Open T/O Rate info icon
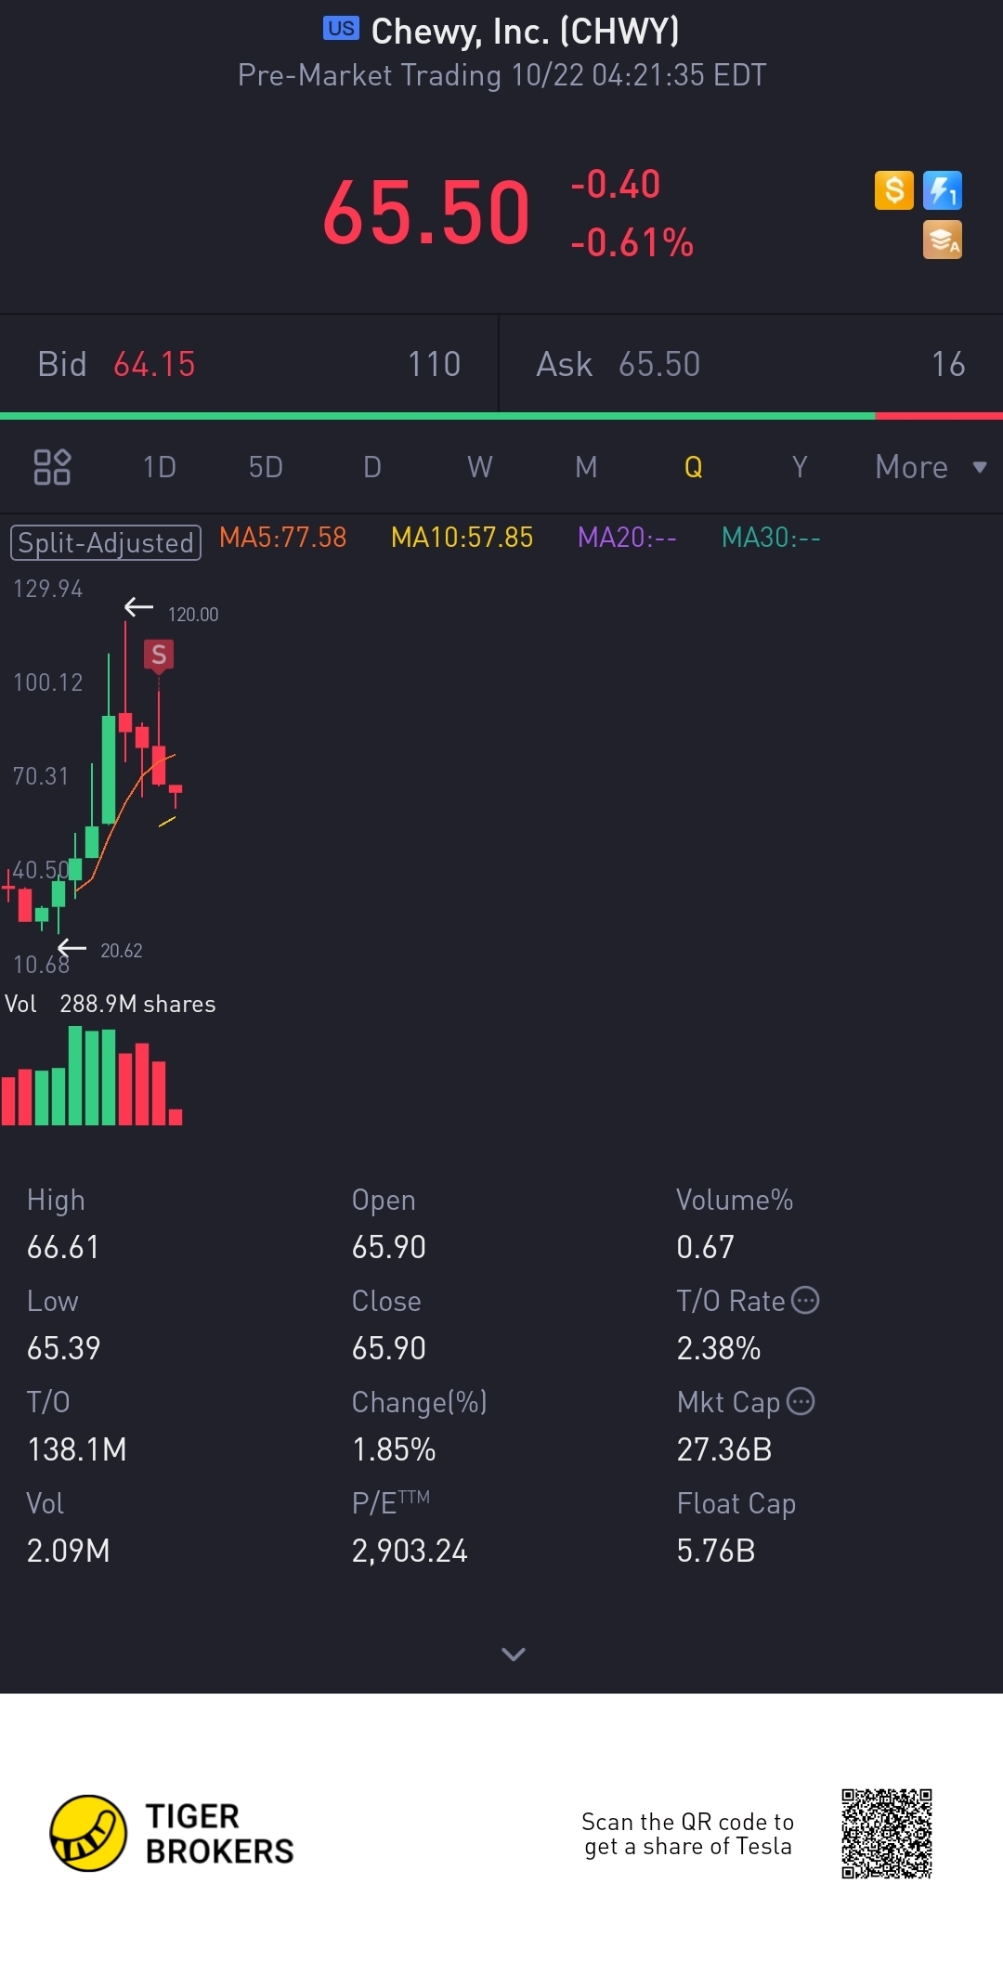Viewport: 1003px width, 1974px height. 805,1300
